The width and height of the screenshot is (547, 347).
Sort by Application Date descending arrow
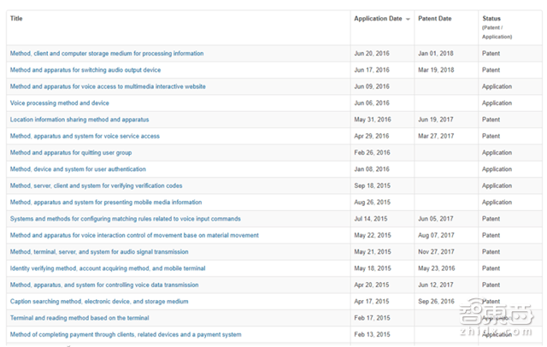tap(408, 19)
